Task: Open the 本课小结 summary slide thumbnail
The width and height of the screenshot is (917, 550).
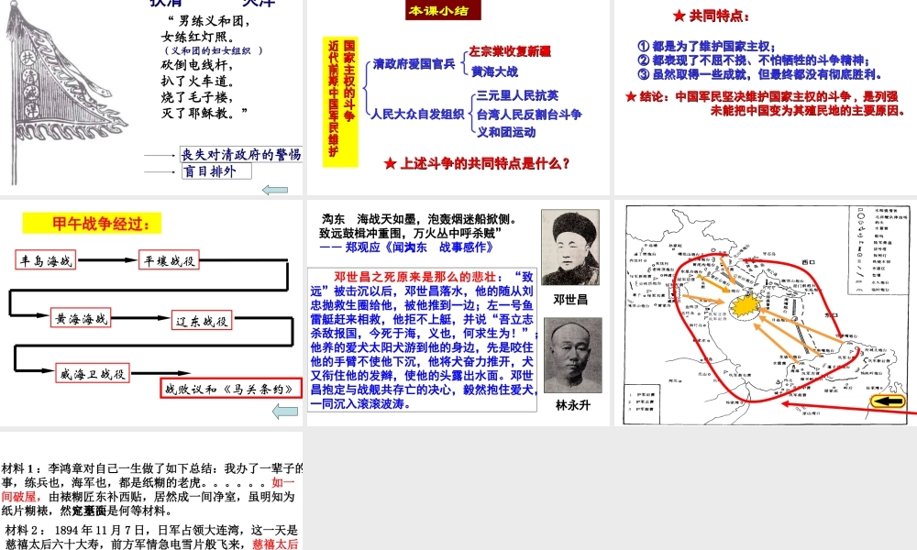Action: (x=458, y=97)
